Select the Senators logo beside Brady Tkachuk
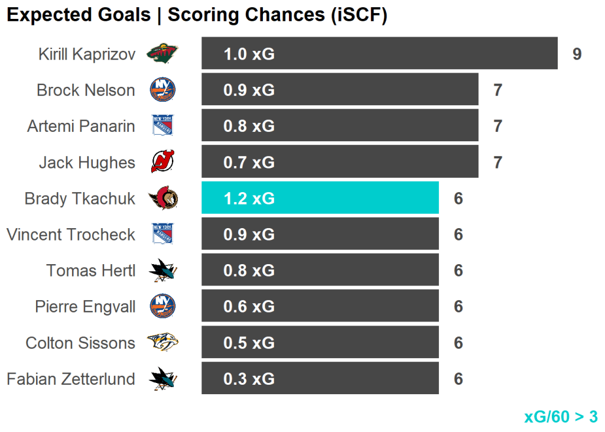The width and height of the screenshot is (605, 432). 162,198
